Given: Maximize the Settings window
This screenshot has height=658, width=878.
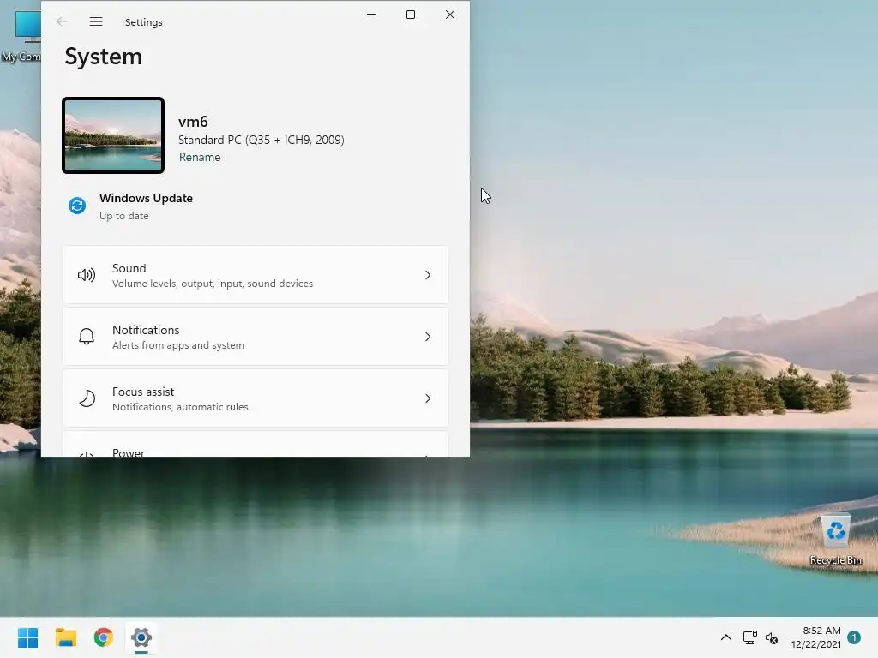Looking at the screenshot, I should click(411, 15).
